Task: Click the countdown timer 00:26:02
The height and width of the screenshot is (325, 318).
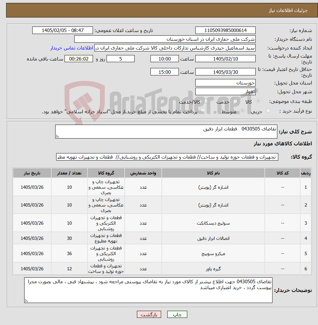Action: click(79, 59)
